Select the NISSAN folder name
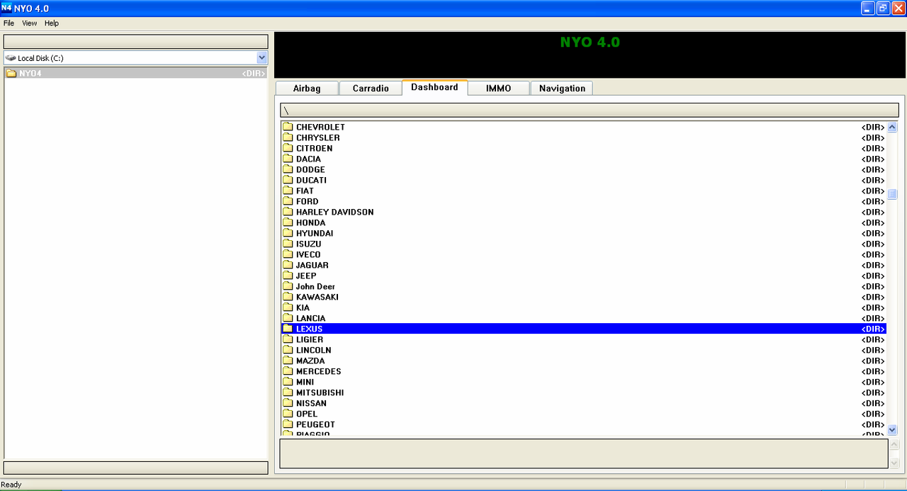Screen dimensions: 907x491 coord(312,403)
